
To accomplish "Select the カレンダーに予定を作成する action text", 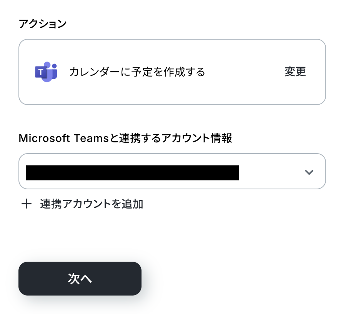I will [x=137, y=72].
